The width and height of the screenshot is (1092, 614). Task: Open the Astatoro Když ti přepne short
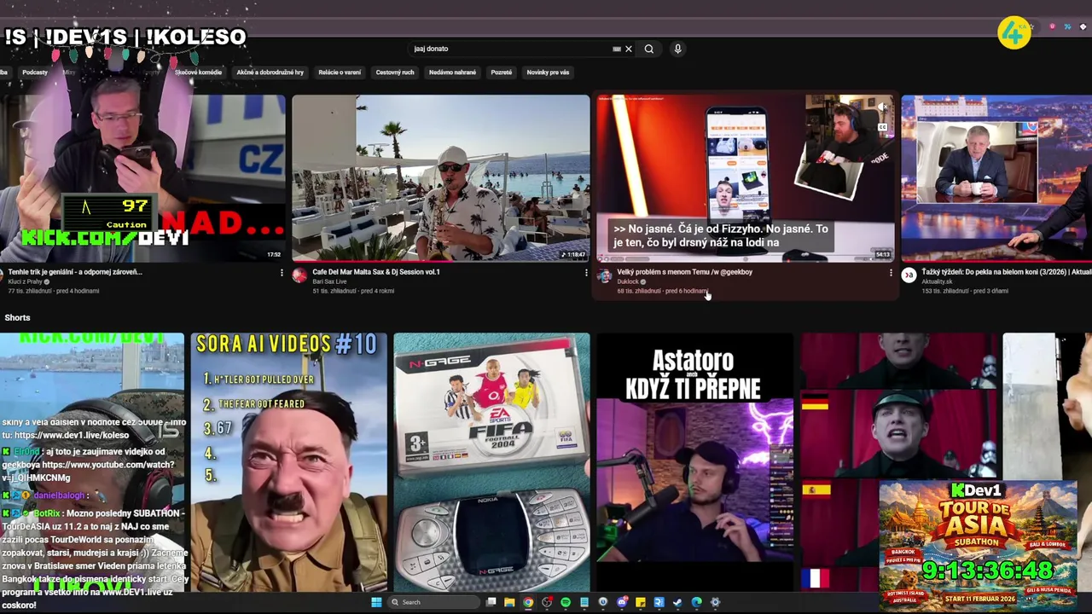click(x=694, y=462)
